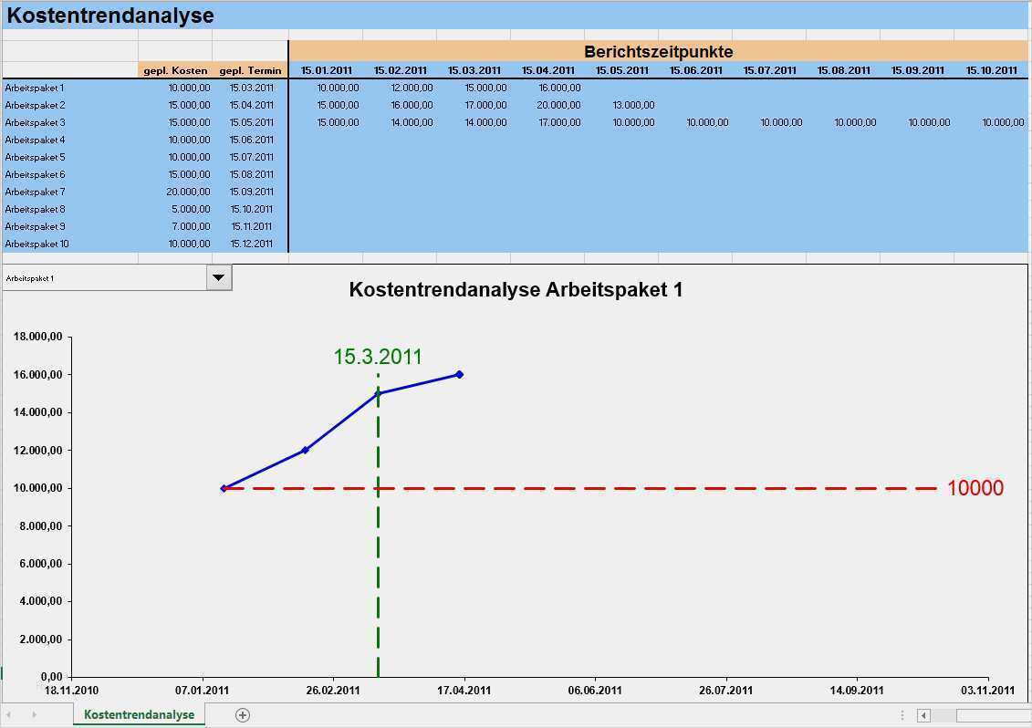The image size is (1032, 728).
Task: Click the tab bar resize handle dots
Action: pyautogui.click(x=902, y=716)
